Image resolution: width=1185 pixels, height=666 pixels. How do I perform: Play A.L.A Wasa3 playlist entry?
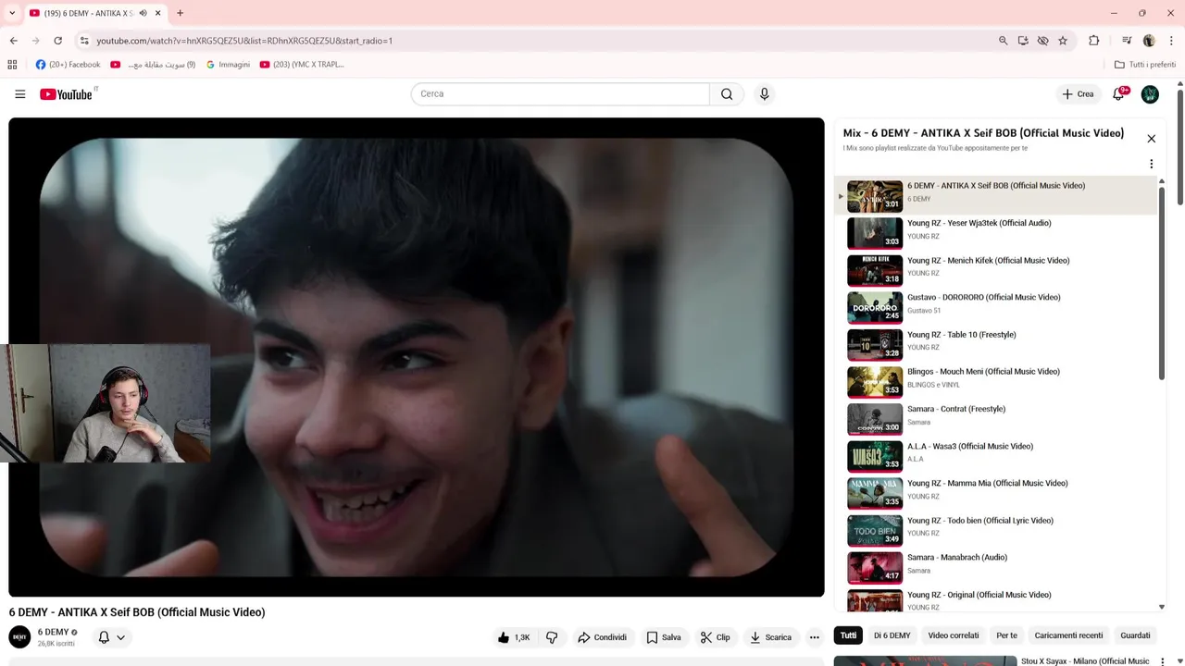(995, 455)
